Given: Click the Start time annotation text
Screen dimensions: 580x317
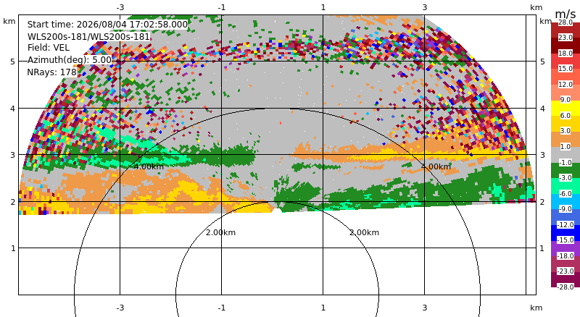Looking at the screenshot, I should [107, 25].
